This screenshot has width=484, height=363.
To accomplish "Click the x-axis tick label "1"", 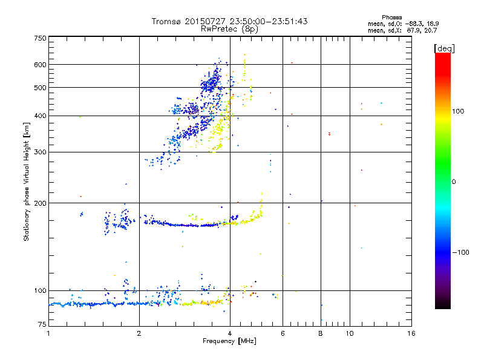I will click(x=48, y=333).
